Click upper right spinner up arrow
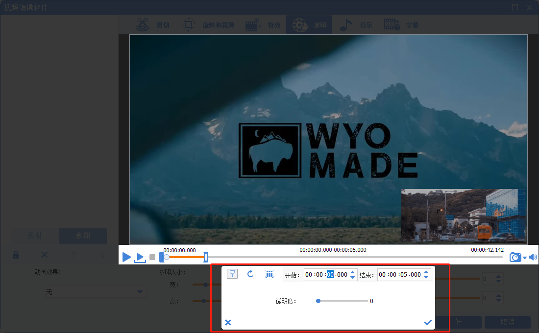Viewport: 539px width, 333px height. 499,277
